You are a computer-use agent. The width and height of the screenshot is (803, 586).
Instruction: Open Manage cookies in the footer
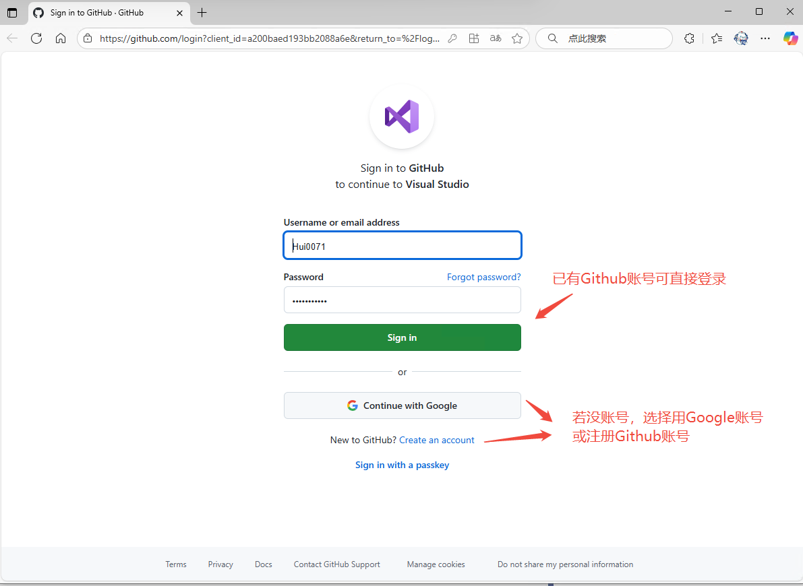point(436,564)
